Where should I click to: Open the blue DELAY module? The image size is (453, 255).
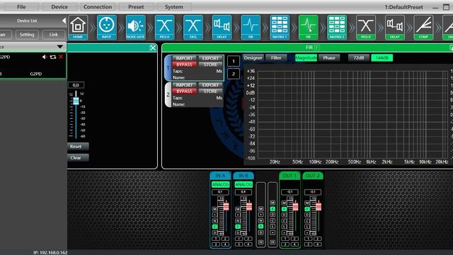click(222, 28)
